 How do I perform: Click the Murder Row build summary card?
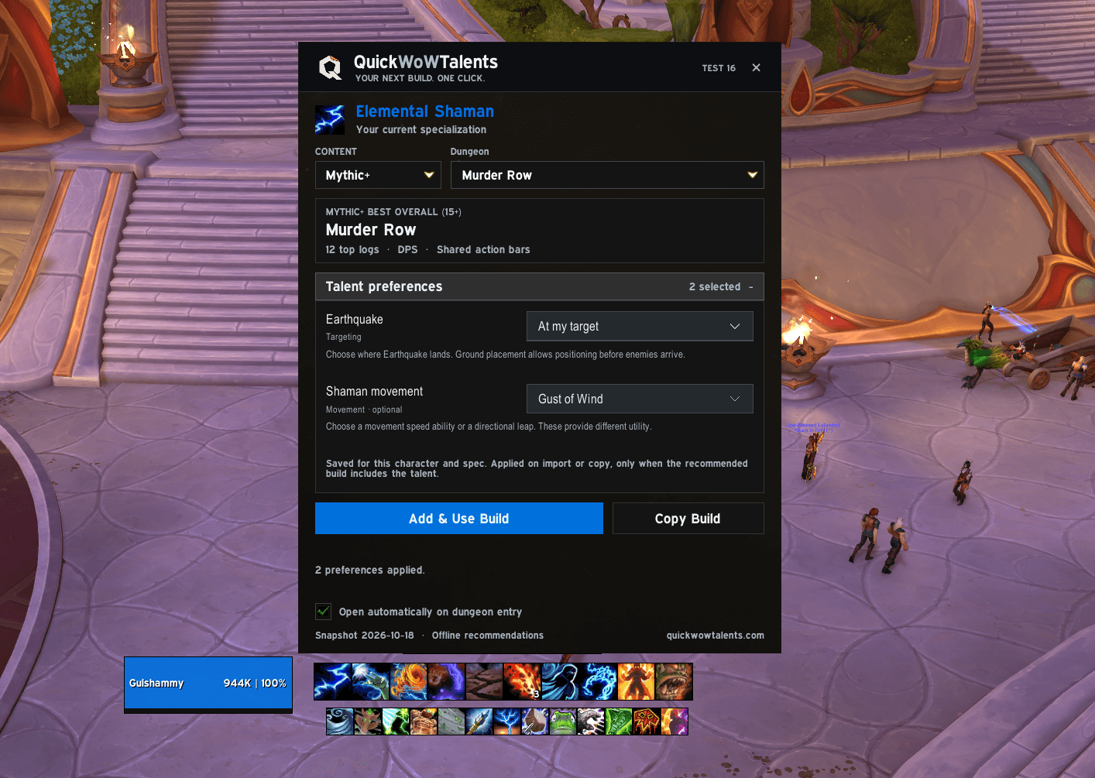coord(540,231)
